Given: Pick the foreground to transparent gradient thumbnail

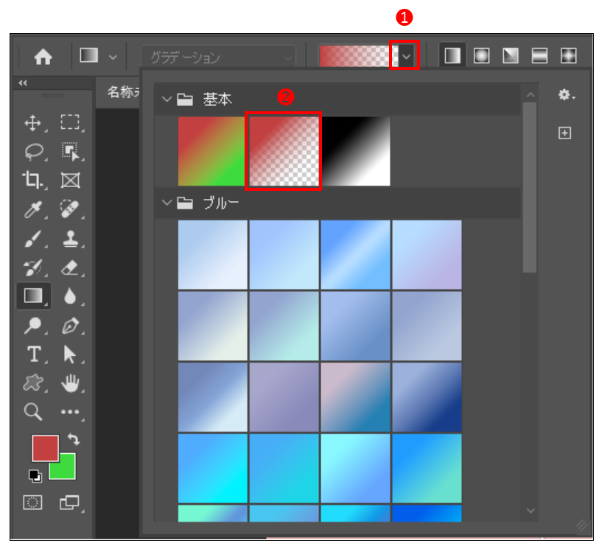Looking at the screenshot, I should tap(284, 151).
